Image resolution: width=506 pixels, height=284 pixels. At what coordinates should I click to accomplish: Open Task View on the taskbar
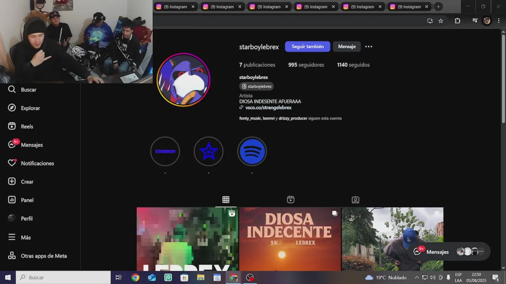[118, 277]
